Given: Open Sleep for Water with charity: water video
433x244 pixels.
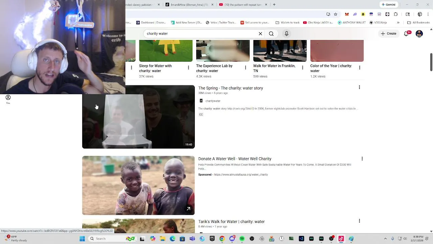Looking at the screenshot, I should (x=155, y=68).
